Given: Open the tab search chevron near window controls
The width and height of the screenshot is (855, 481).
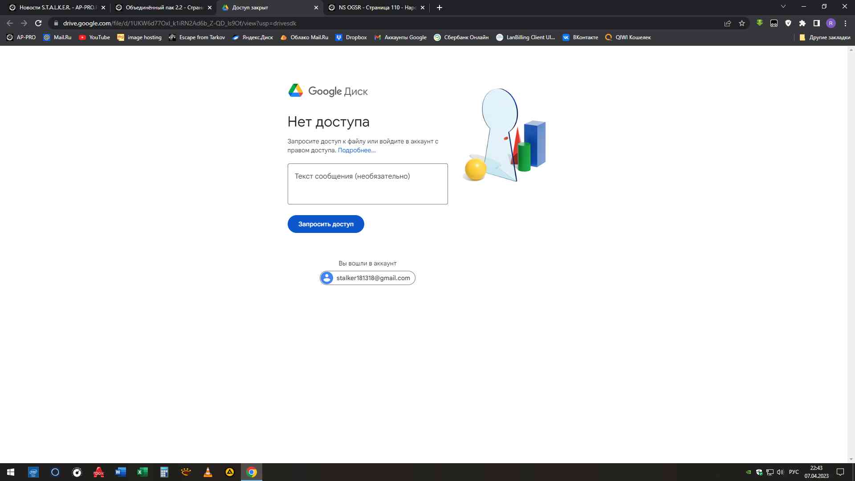Looking at the screenshot, I should point(783,7).
